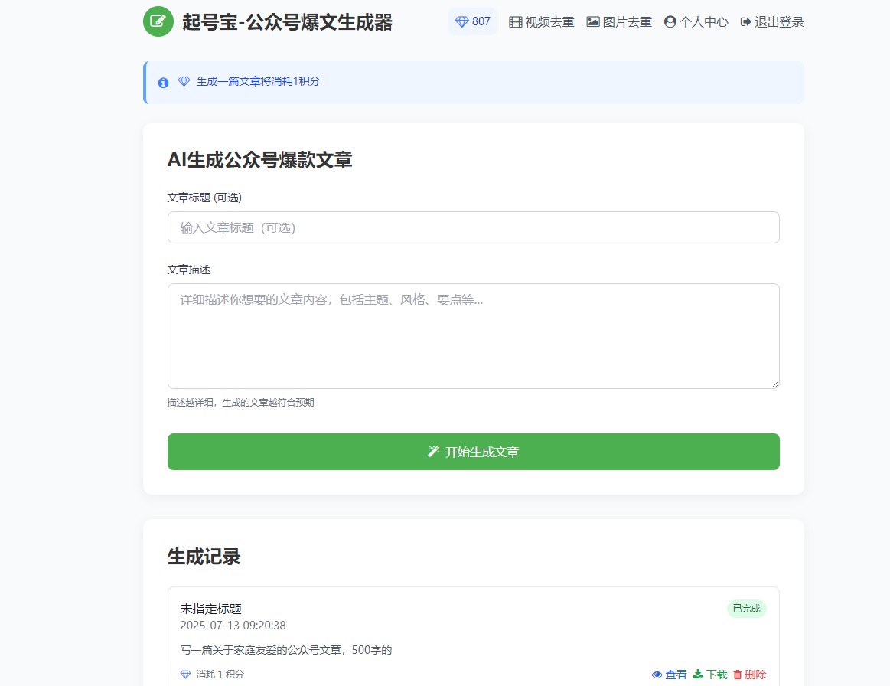Click the 已完成 status badge
This screenshot has width=890, height=686.
point(746,609)
